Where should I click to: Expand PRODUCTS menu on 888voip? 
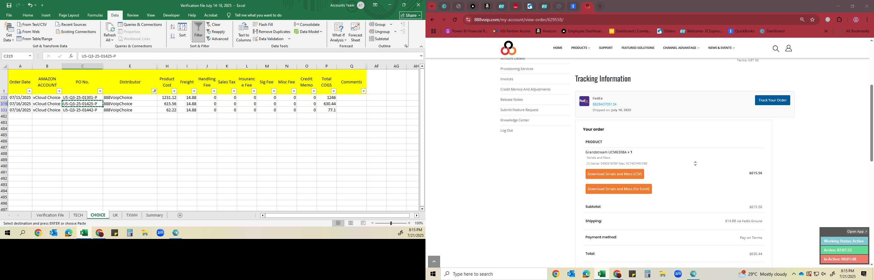(x=581, y=48)
